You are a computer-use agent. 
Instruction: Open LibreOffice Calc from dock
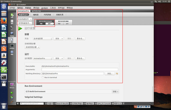[x=4, y=35]
